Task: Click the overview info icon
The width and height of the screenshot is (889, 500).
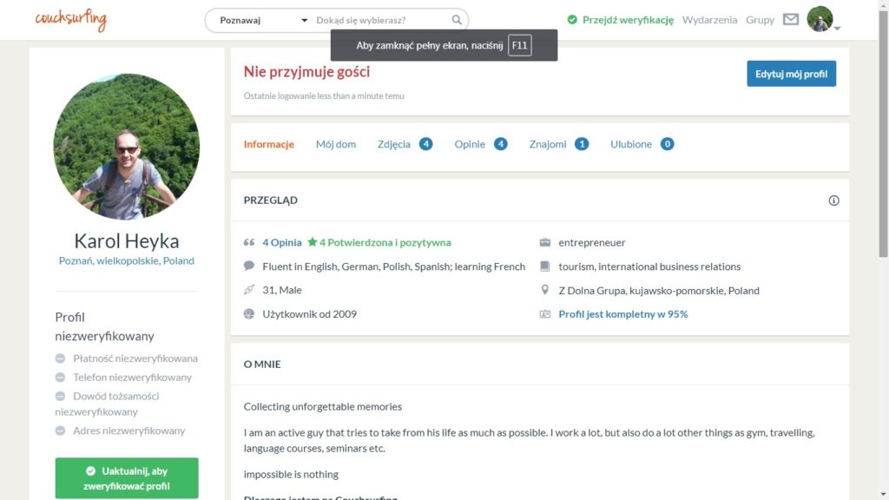Action: (833, 201)
